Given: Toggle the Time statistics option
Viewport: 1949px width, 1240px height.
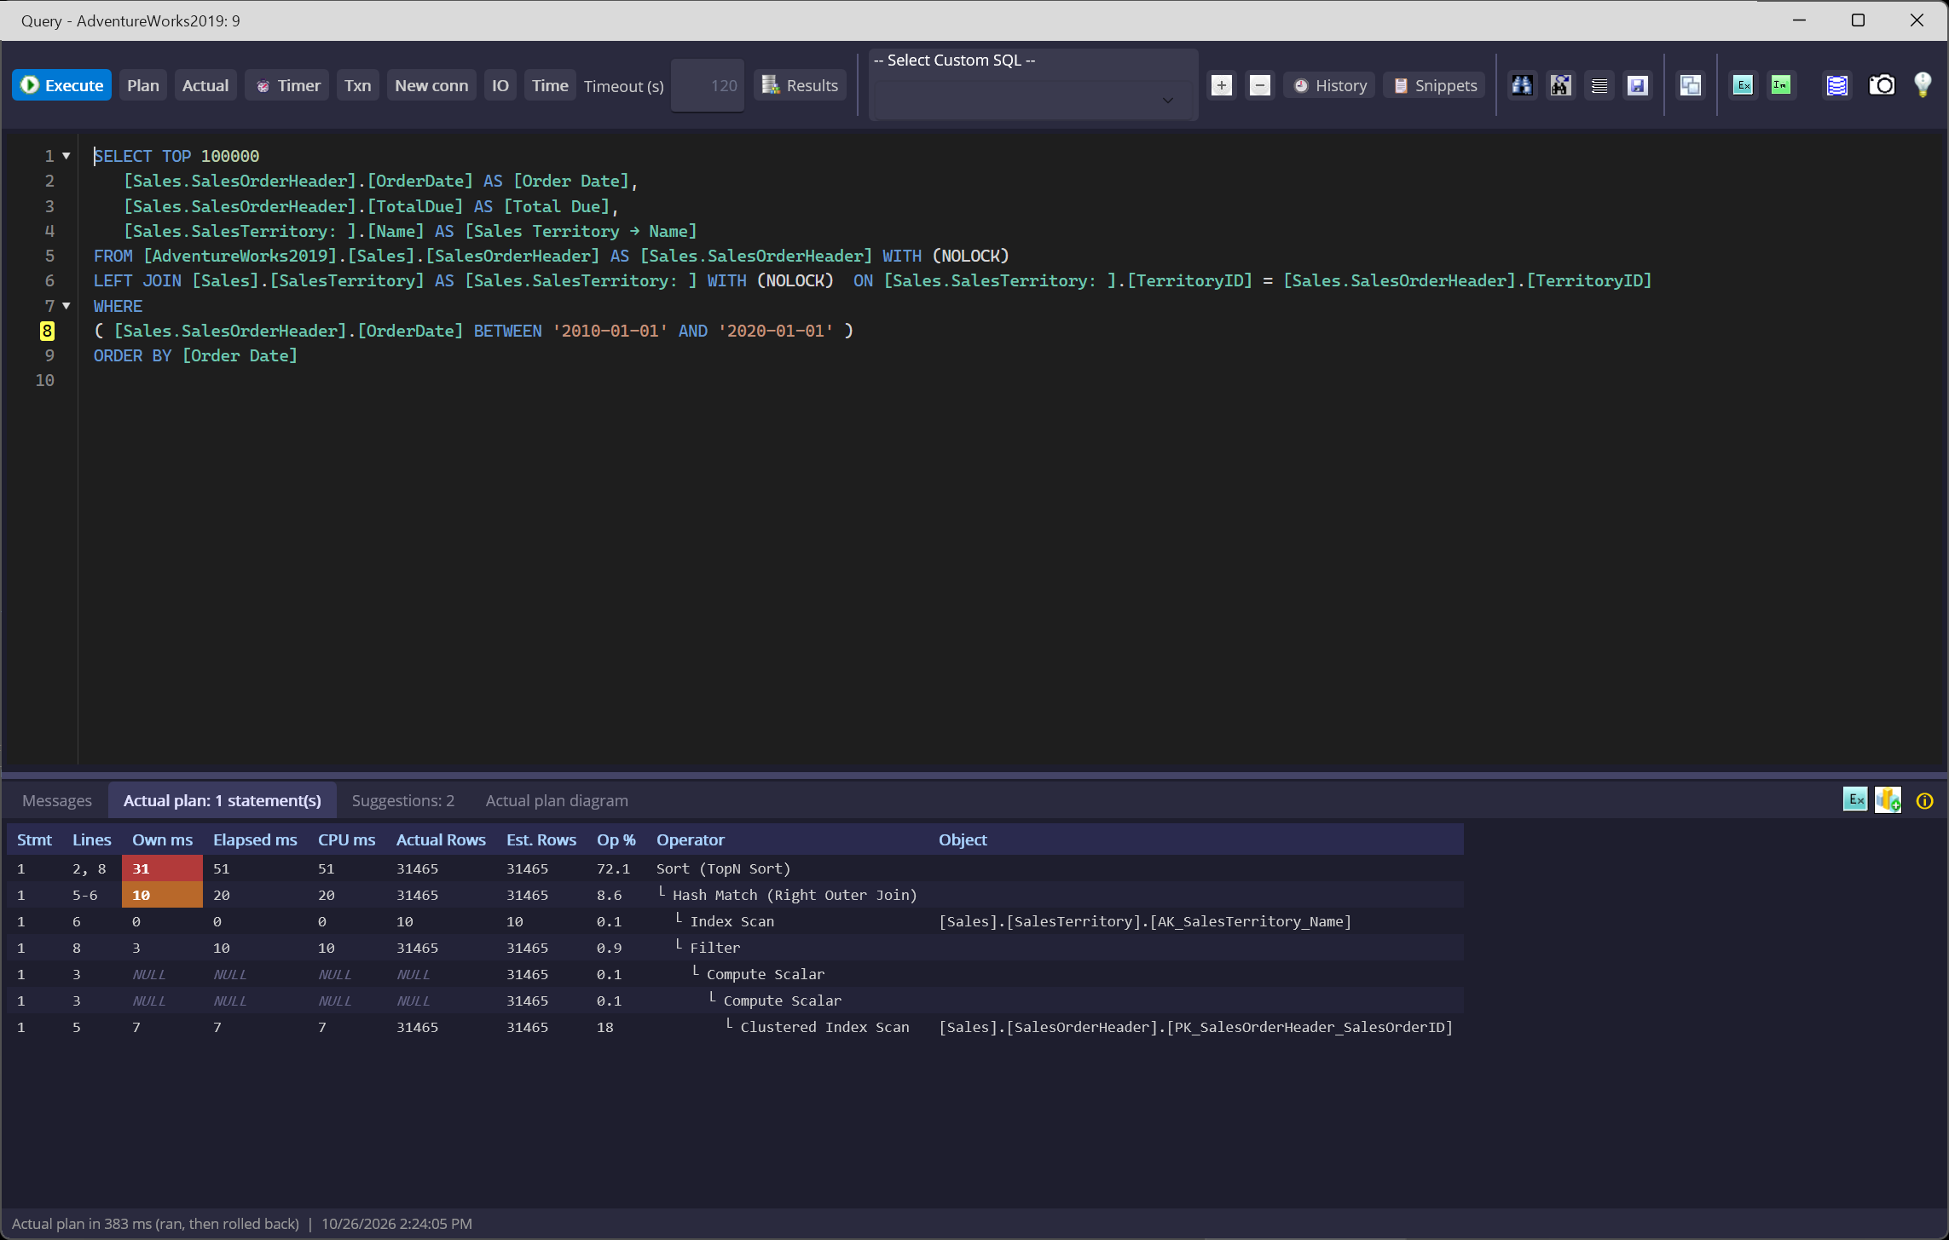Looking at the screenshot, I should [x=550, y=85].
